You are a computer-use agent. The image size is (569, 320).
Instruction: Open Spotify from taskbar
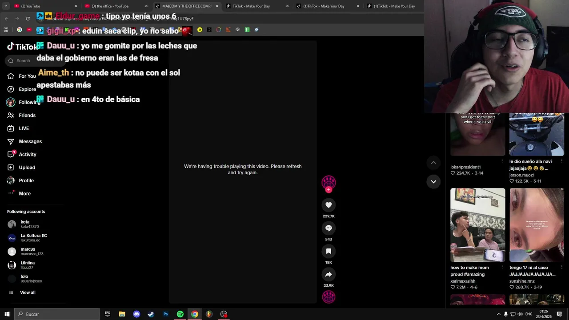(180, 314)
